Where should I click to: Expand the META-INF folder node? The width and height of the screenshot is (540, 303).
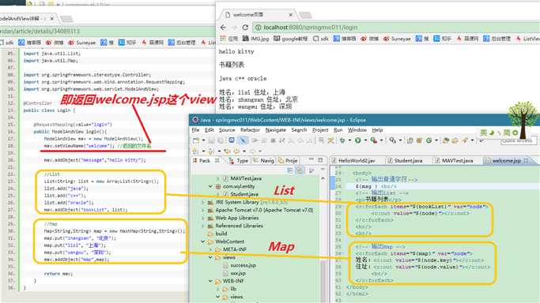point(210,249)
